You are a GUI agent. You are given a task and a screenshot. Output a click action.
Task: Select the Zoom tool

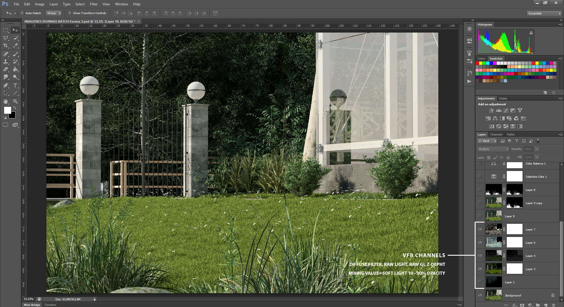click(15, 101)
